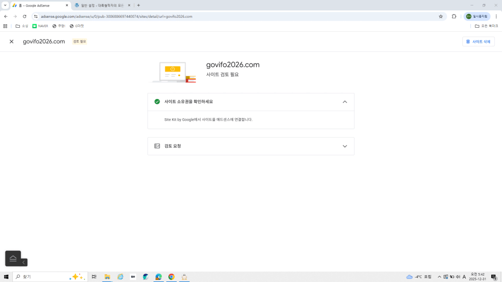Click the taskbar 찾기 search box
The height and width of the screenshot is (282, 502).
click(50, 277)
